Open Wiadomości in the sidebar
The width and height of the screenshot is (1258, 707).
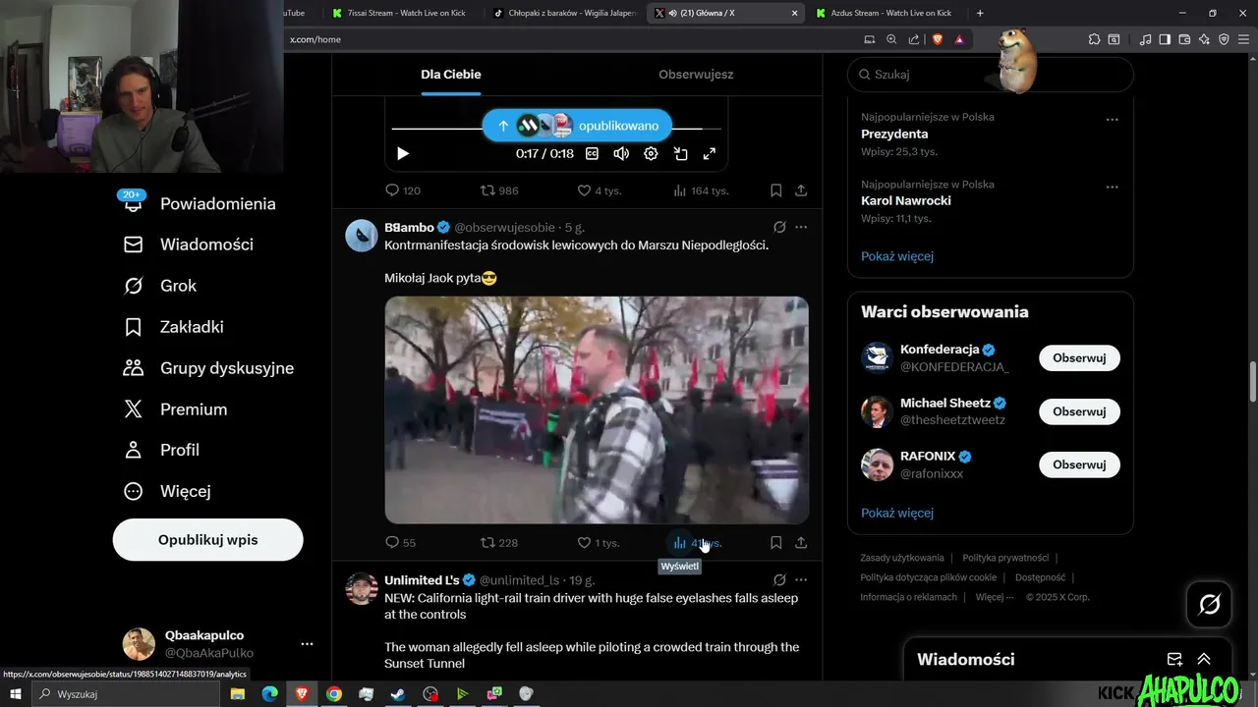(x=189, y=245)
